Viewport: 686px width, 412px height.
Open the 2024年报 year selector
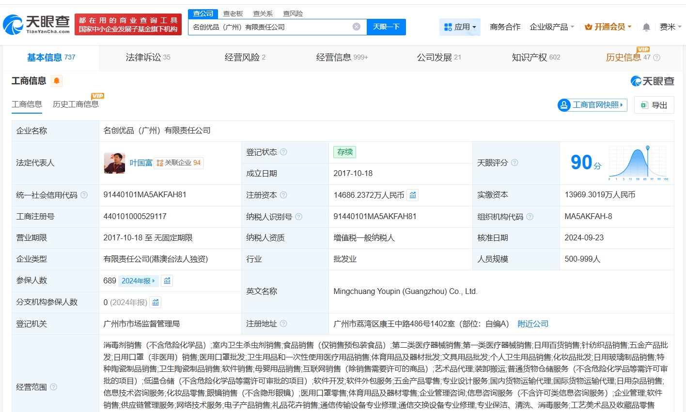138,281
